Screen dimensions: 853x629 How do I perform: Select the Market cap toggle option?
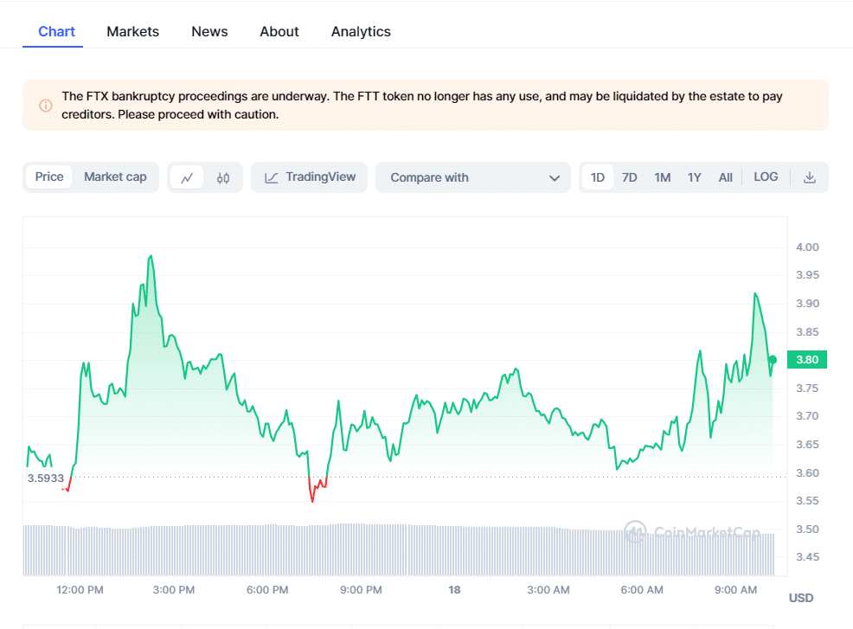(115, 177)
